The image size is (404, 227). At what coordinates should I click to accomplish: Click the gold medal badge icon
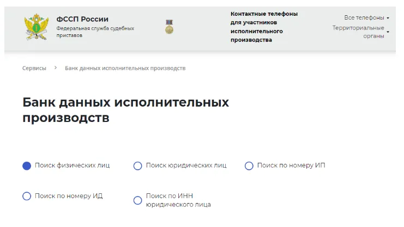click(170, 27)
